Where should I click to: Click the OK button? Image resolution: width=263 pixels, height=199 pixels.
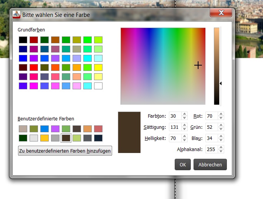coord(183,164)
